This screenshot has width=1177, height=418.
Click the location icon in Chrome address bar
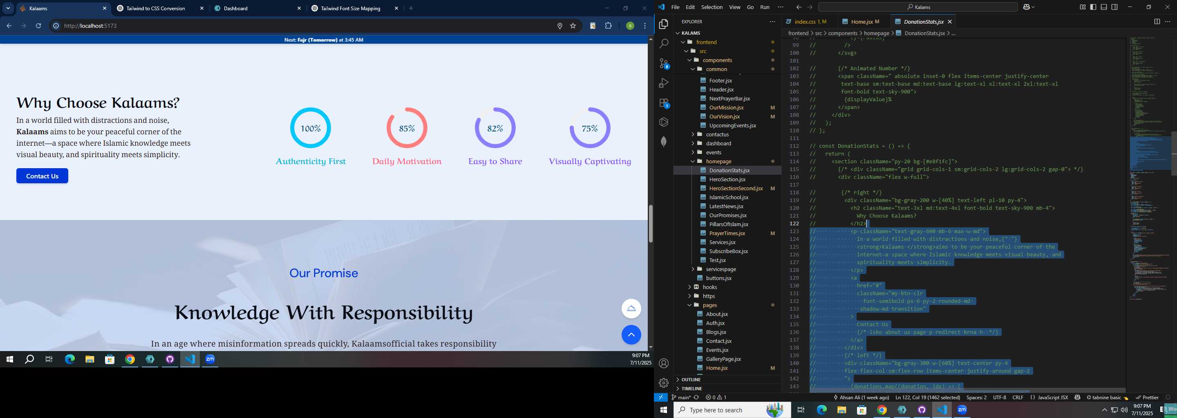(x=560, y=26)
